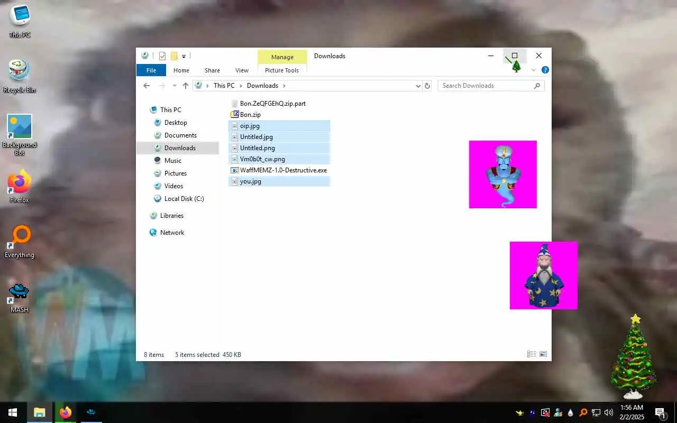Select Downloads in the navigation pane
Viewport: 677px width, 423px height.
click(x=178, y=148)
